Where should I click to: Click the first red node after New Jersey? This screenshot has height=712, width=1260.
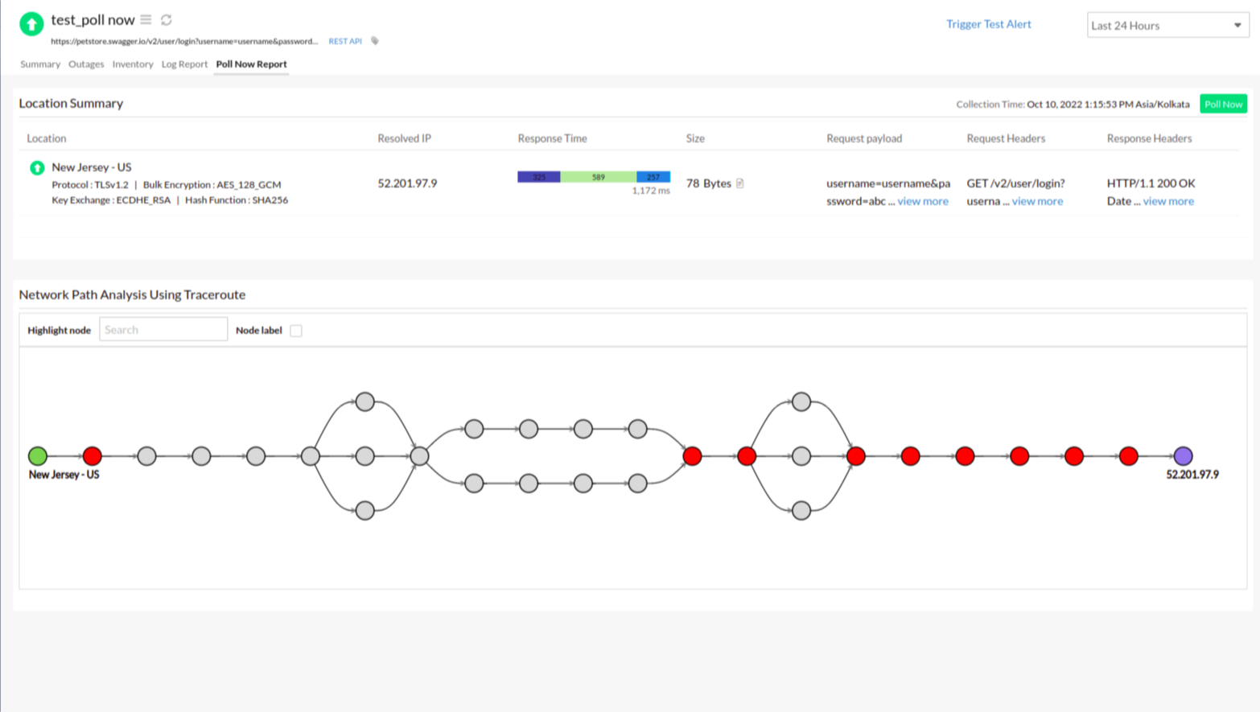click(x=93, y=456)
